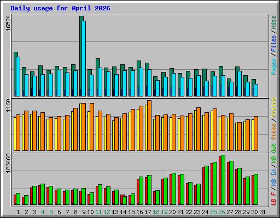
Task: Click the "Sites" legend label
Action: coord(273,132)
